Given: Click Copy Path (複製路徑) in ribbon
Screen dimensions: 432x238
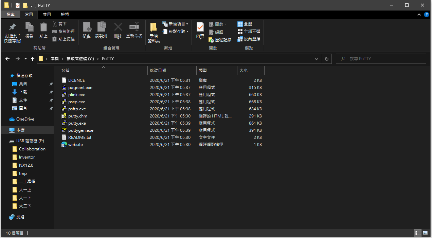Looking at the screenshot, I should click(x=63, y=31).
